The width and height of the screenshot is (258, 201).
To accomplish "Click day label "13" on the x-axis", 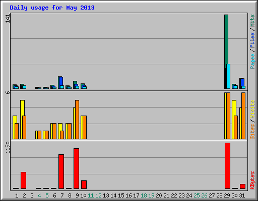I will (x=106, y=195).
